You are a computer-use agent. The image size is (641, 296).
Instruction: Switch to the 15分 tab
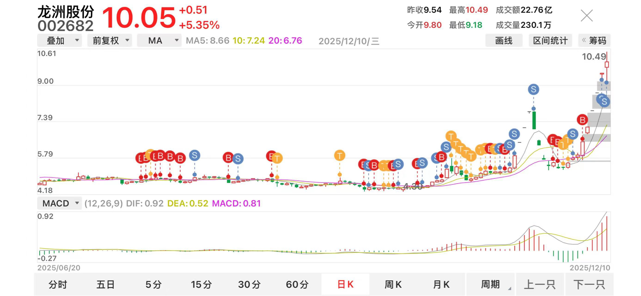pyautogui.click(x=201, y=284)
